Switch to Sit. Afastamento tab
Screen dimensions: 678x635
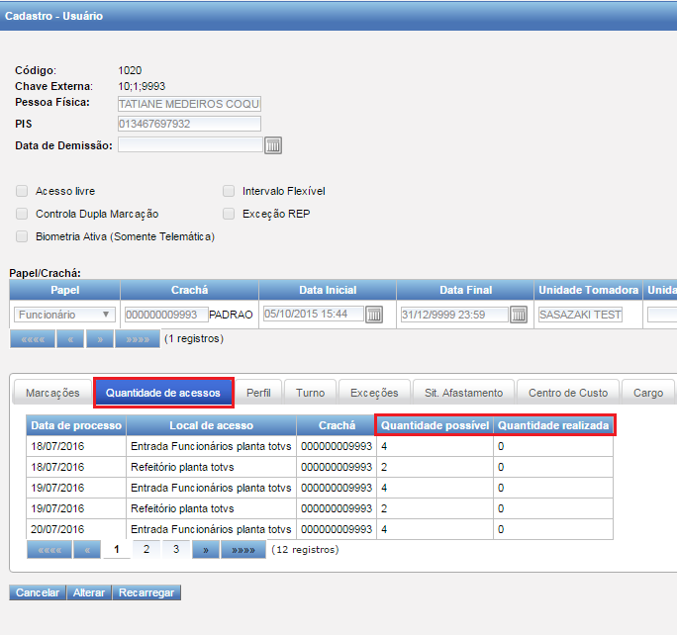pyautogui.click(x=463, y=393)
